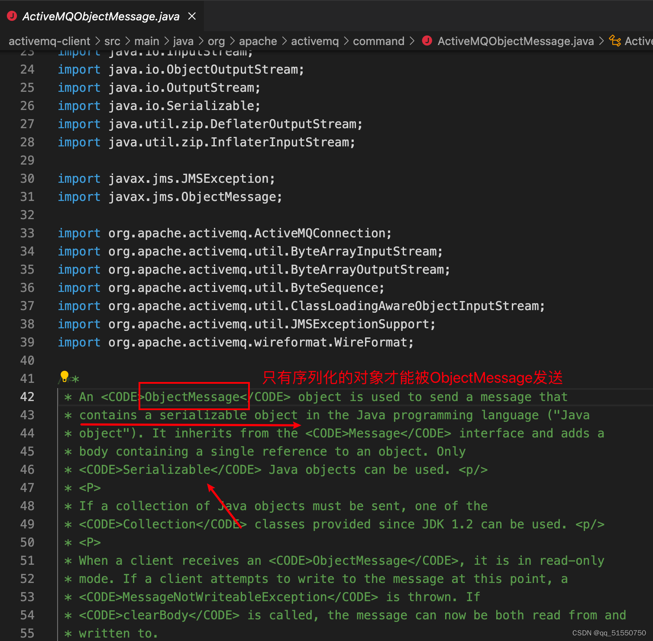Click the Java file icon in the tab
Screen dimensions: 653x641
tap(12, 16)
